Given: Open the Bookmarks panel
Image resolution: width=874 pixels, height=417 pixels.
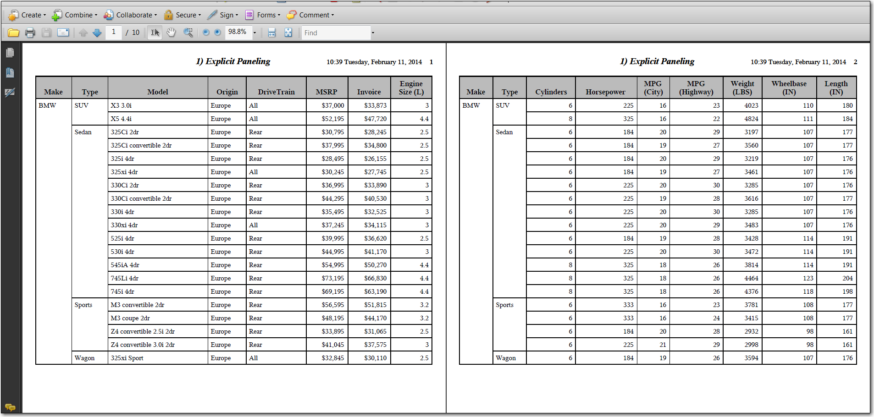Looking at the screenshot, I should 10,73.
